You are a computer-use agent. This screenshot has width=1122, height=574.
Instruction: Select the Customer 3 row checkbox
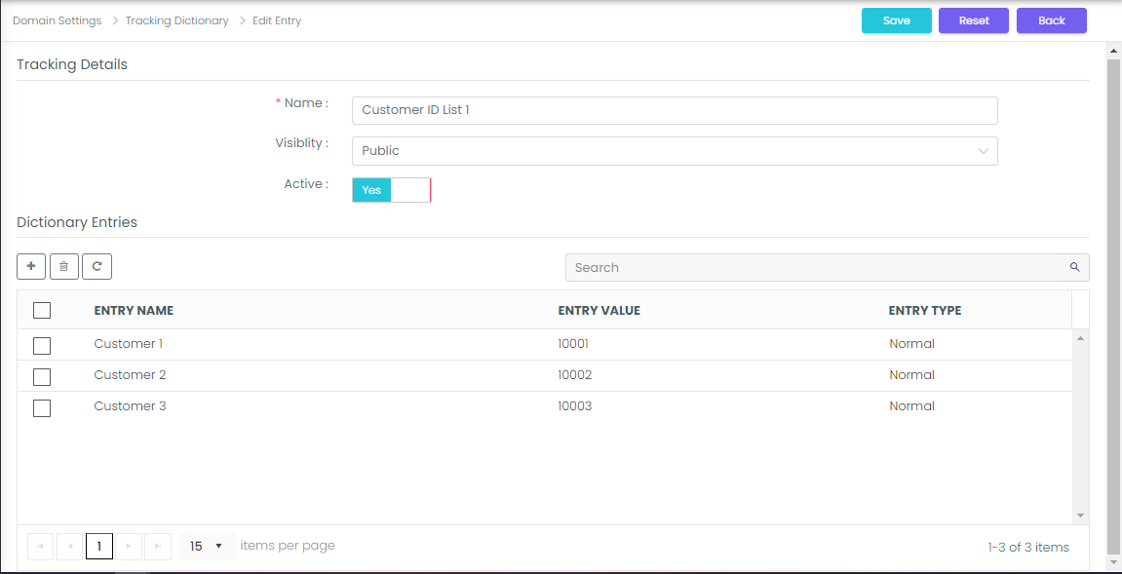[42, 408]
